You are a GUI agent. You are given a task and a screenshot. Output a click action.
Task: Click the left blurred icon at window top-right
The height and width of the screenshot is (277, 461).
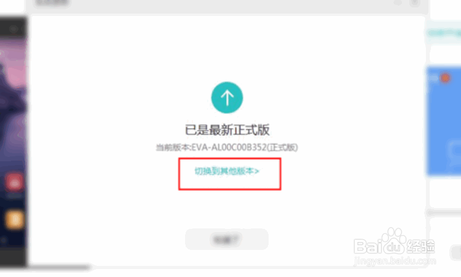[x=398, y=2]
